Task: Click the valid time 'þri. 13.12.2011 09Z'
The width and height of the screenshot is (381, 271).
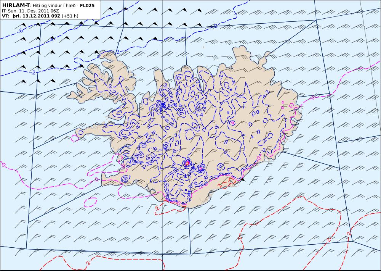Action: pyautogui.click(x=36, y=16)
